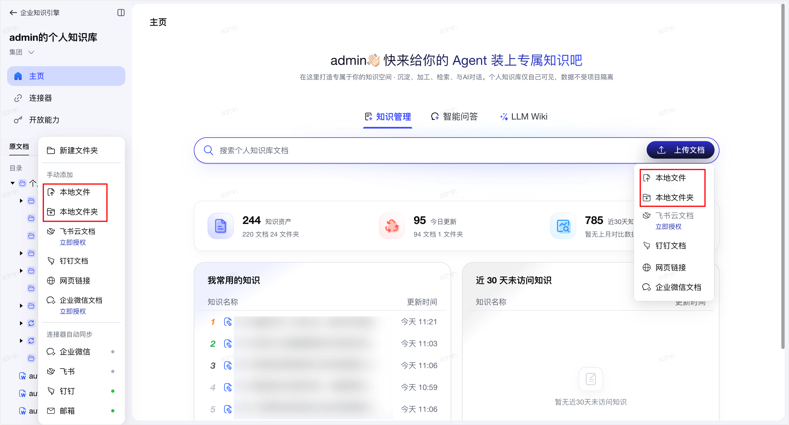Switch to the 原文档 tab
This screenshot has width=789, height=425.
click(x=19, y=147)
